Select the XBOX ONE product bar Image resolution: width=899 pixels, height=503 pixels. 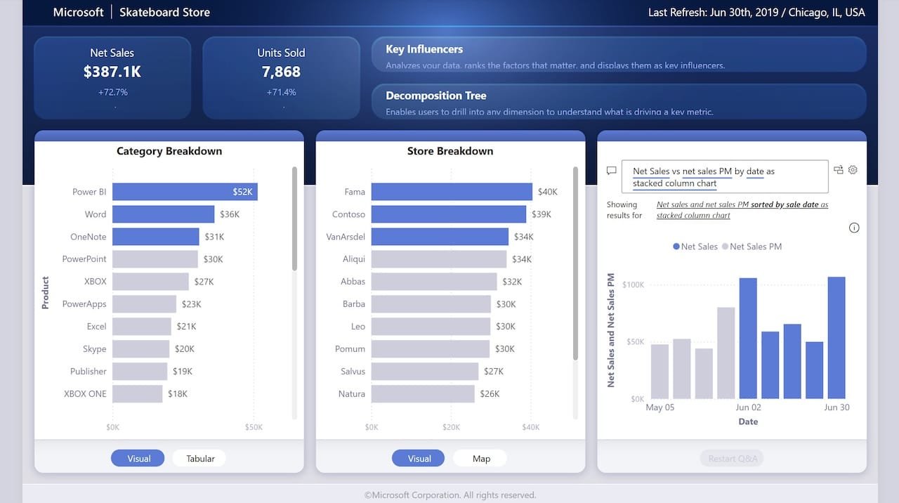pos(137,394)
